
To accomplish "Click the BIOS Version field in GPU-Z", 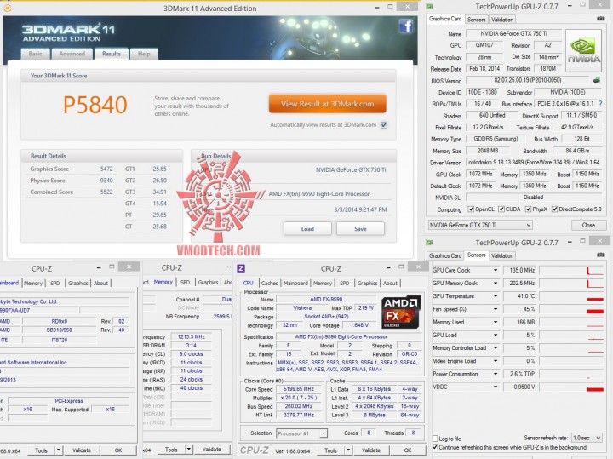I will pos(528,80).
